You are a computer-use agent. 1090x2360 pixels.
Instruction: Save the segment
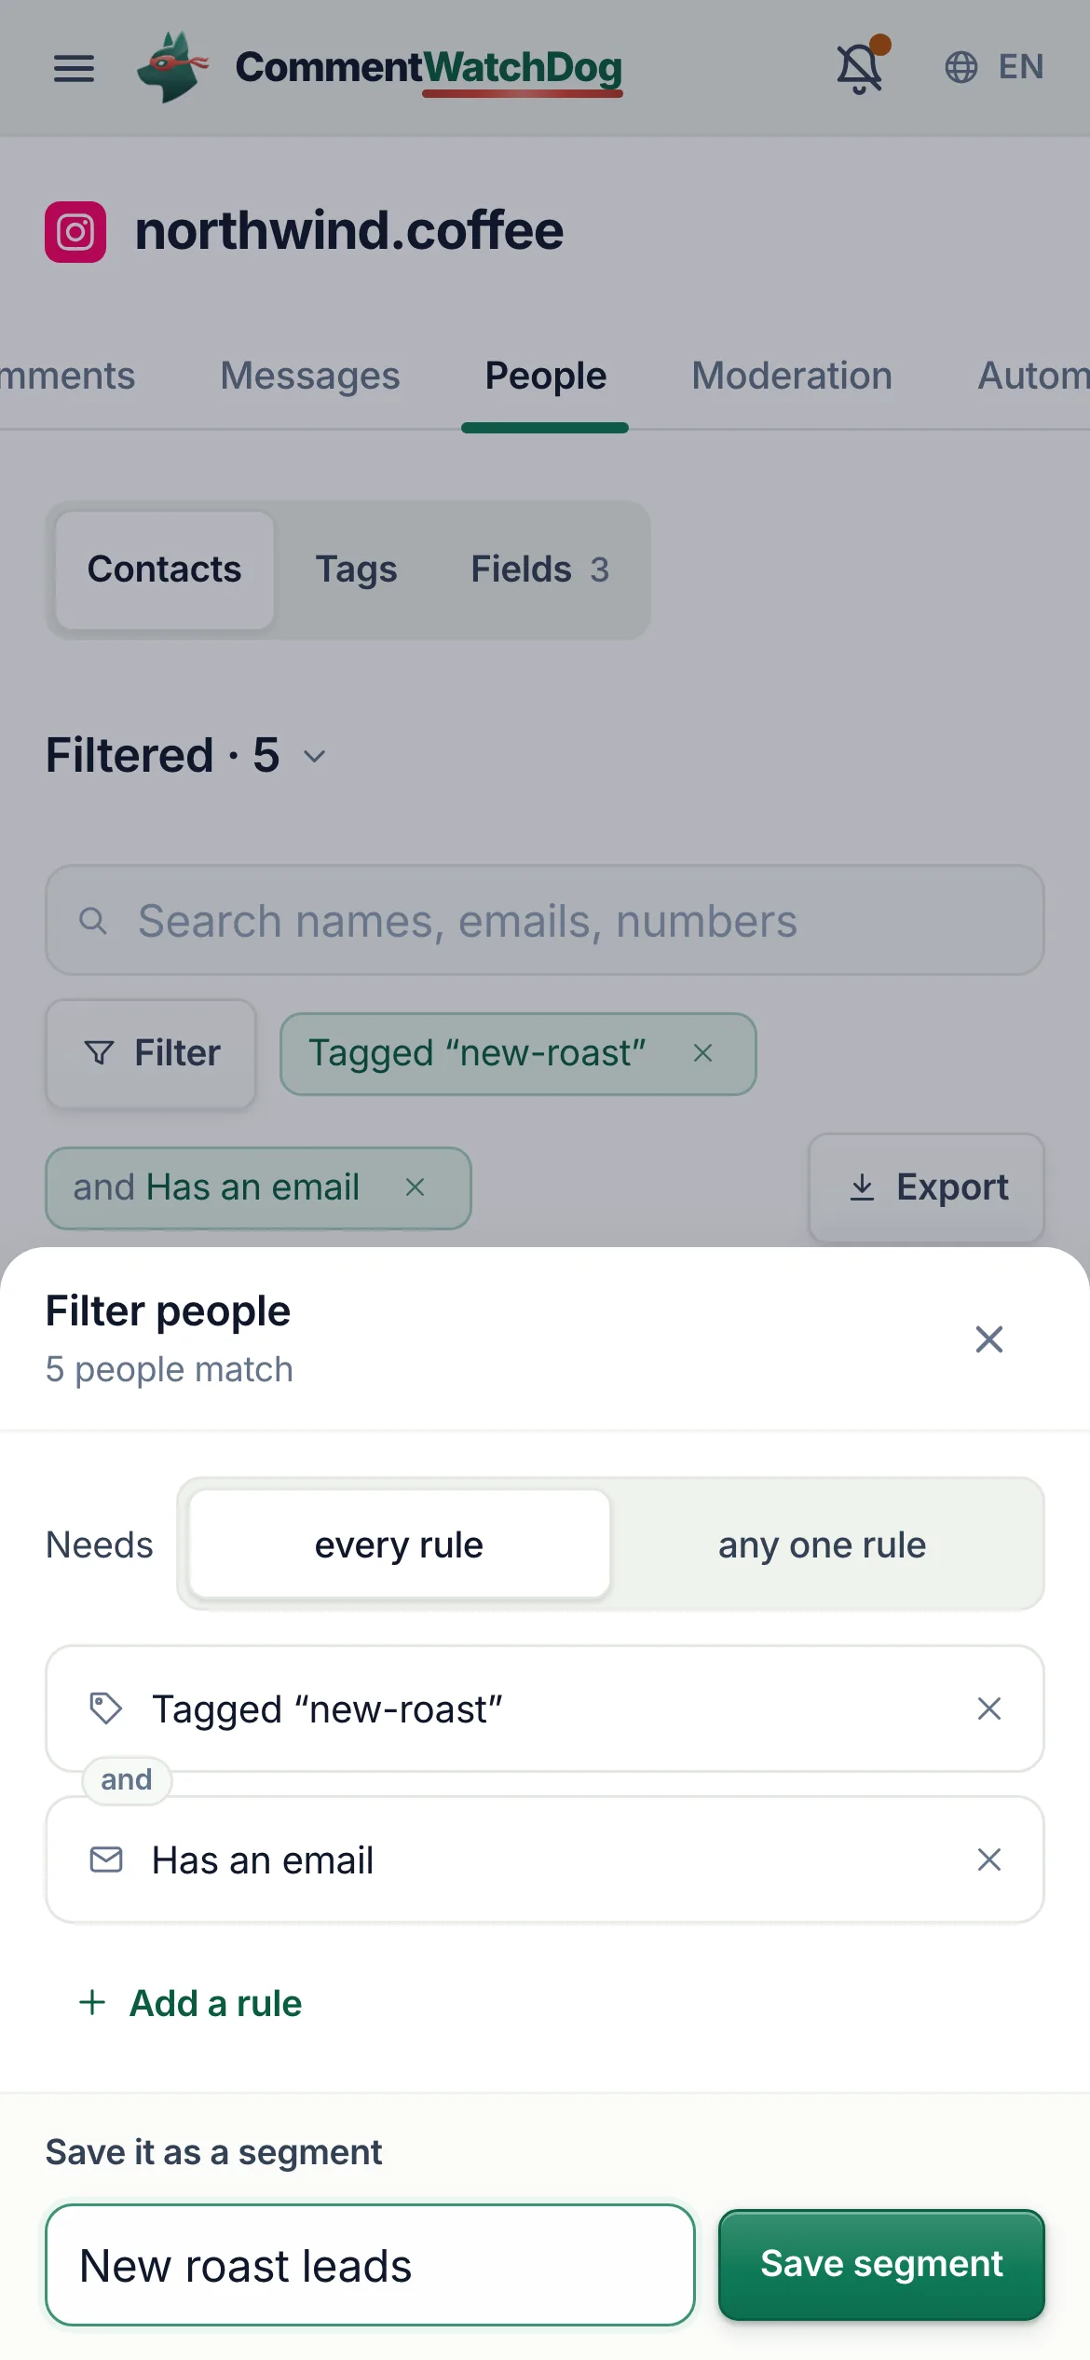[881, 2265]
